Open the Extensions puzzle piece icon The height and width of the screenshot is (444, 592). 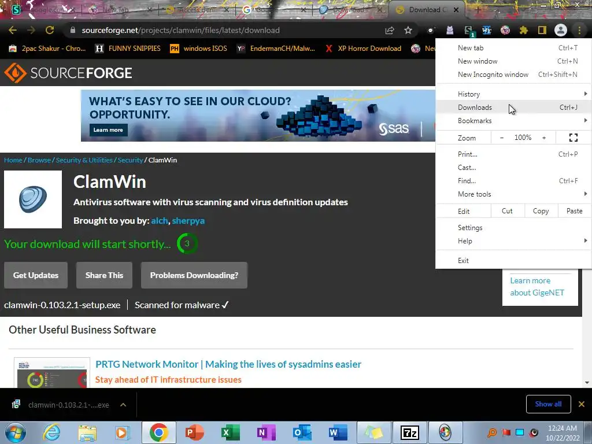coord(524,30)
